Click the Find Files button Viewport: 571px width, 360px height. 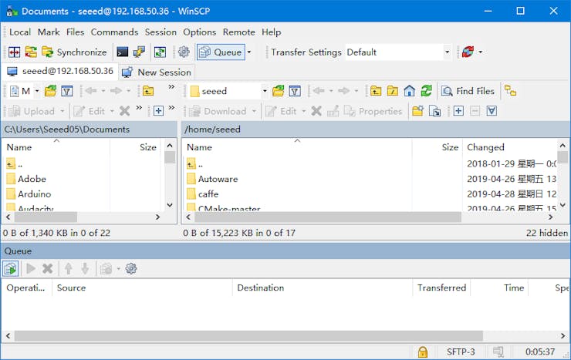point(468,91)
